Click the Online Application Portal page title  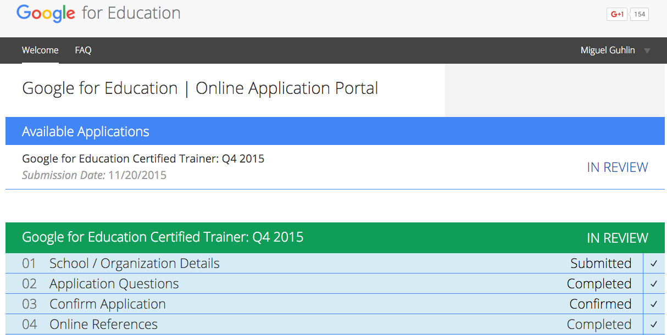[x=200, y=88]
